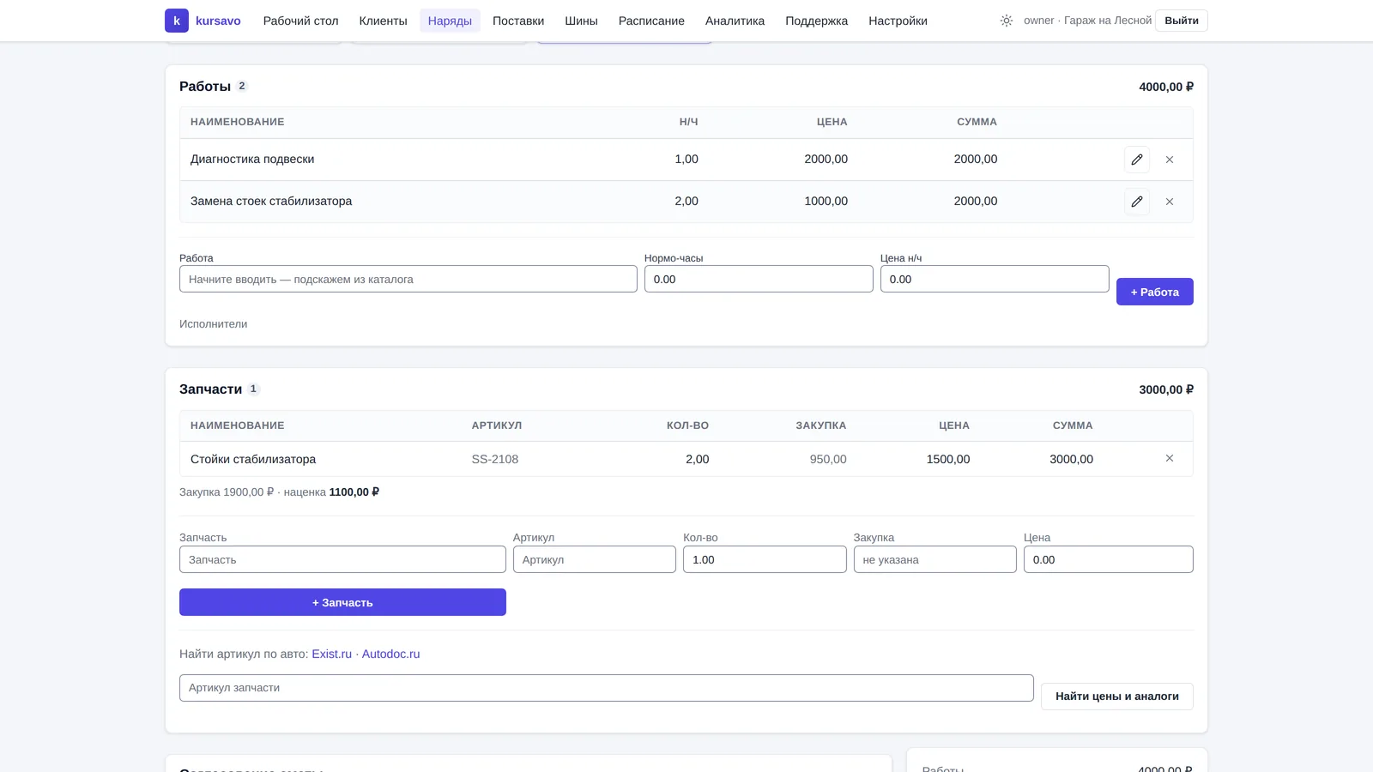The image size is (1373, 772).
Task: Select the Диагностика подвески work name
Action: coord(252,160)
